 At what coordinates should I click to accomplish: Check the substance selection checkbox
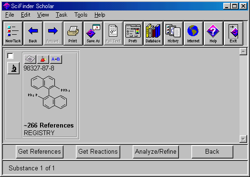(10, 56)
